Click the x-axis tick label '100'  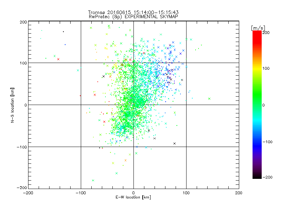tap(186, 193)
